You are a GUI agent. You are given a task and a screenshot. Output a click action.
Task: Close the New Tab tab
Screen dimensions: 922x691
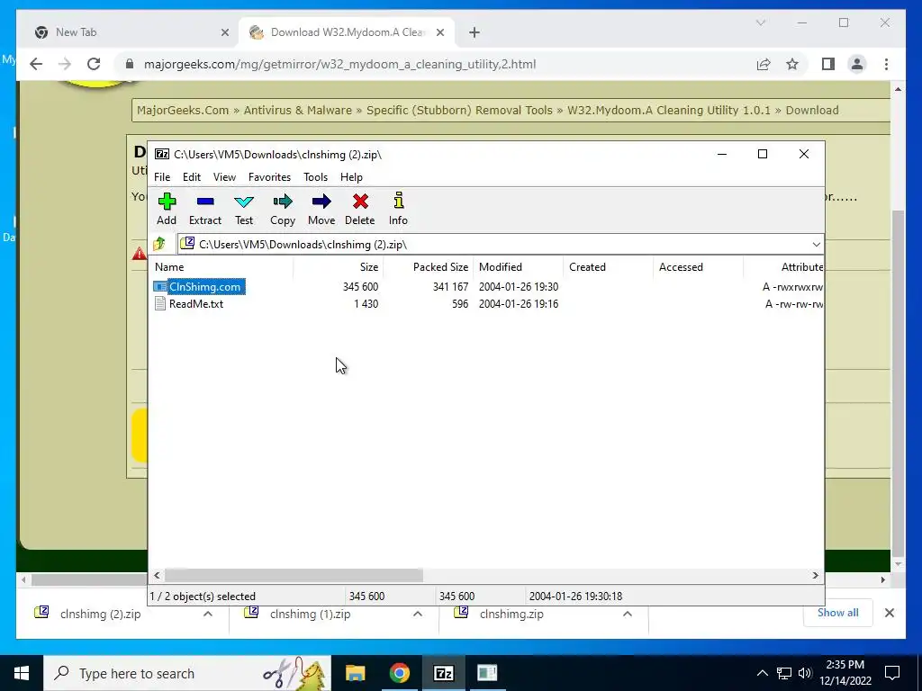pyautogui.click(x=224, y=32)
